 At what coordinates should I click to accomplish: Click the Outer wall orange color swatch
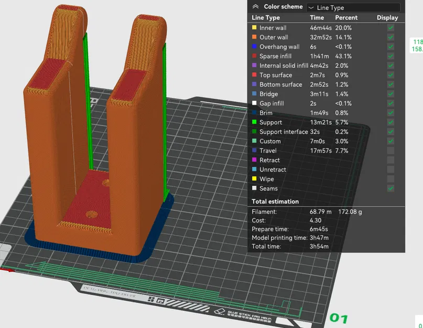point(254,37)
